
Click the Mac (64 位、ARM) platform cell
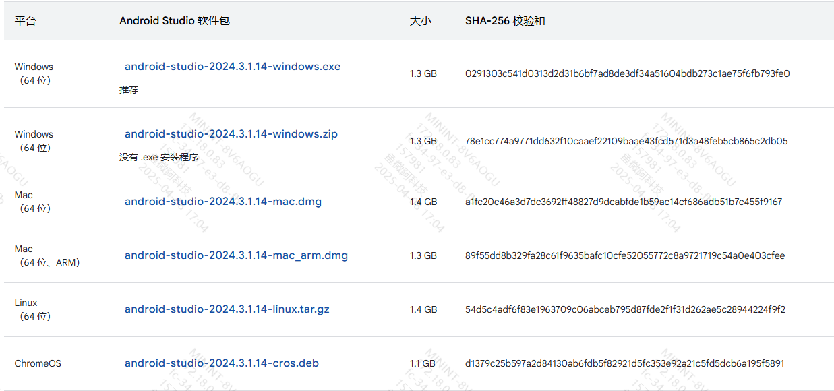click(x=47, y=255)
